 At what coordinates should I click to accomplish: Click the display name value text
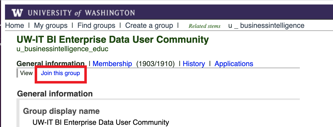click(101, 122)
